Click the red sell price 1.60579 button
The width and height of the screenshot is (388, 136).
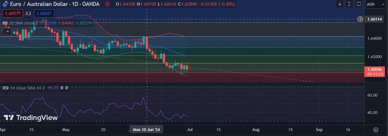12,13
